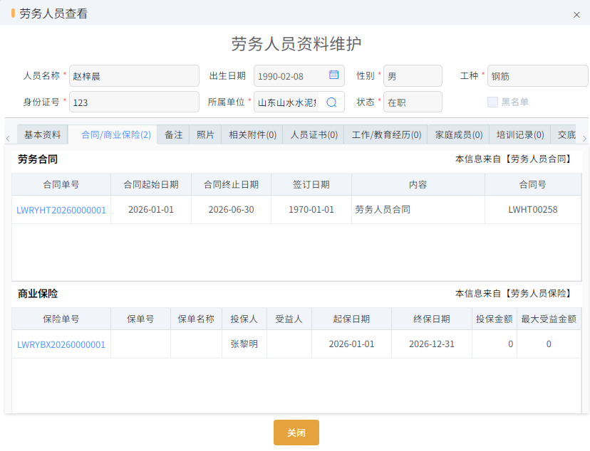Click the 劳务合同 section heading

click(x=38, y=159)
